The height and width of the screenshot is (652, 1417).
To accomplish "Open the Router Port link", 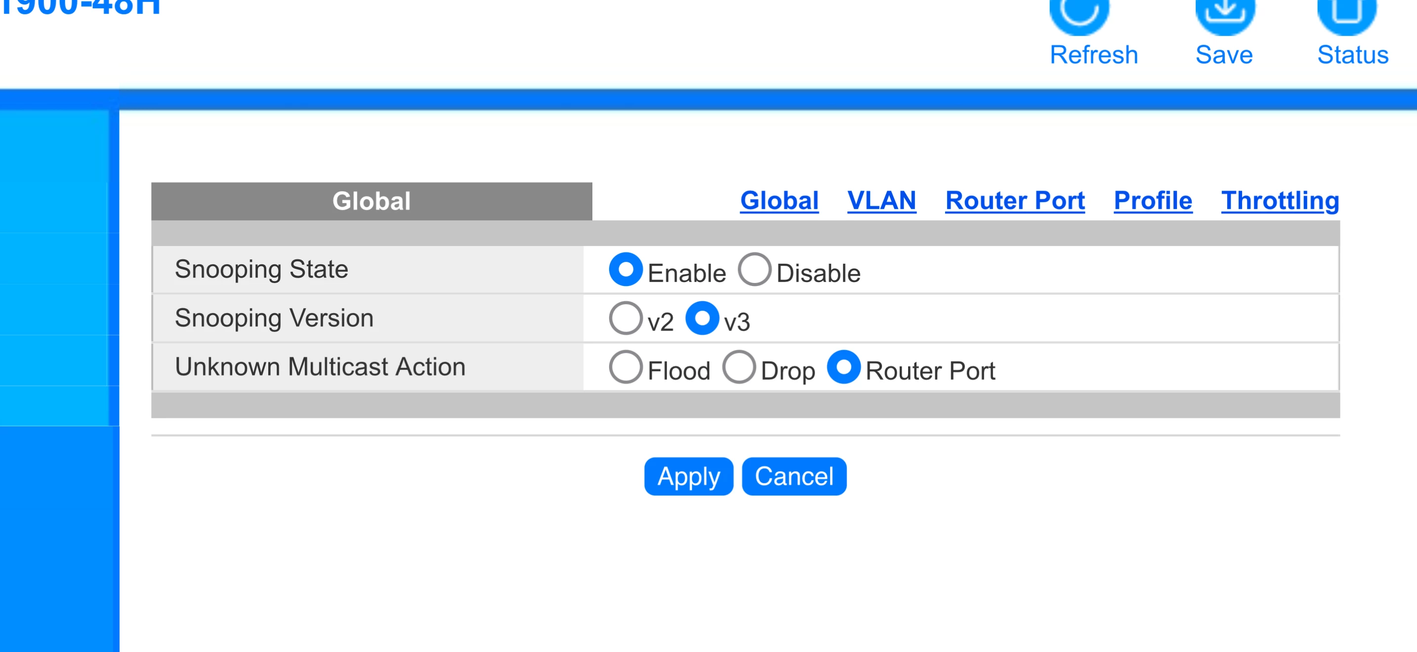I will click(x=1015, y=201).
